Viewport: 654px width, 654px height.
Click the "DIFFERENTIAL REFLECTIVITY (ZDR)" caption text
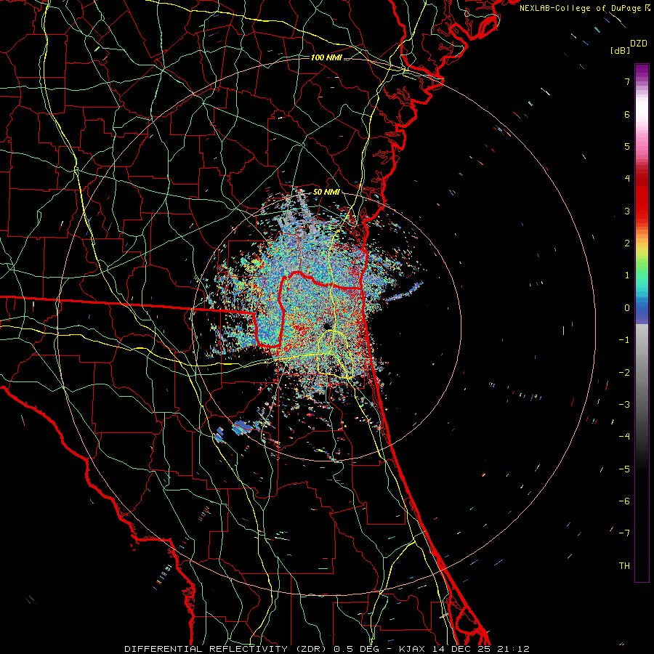click(x=225, y=649)
